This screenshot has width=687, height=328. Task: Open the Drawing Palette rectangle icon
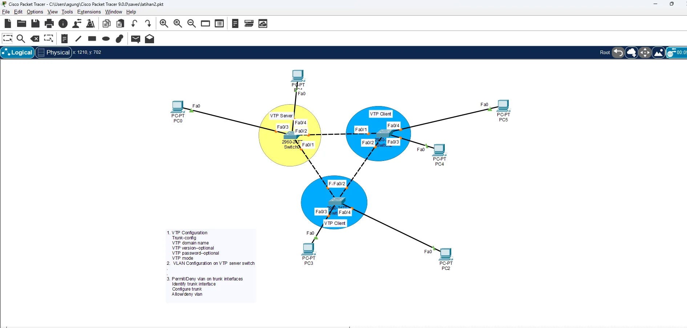tap(205, 24)
